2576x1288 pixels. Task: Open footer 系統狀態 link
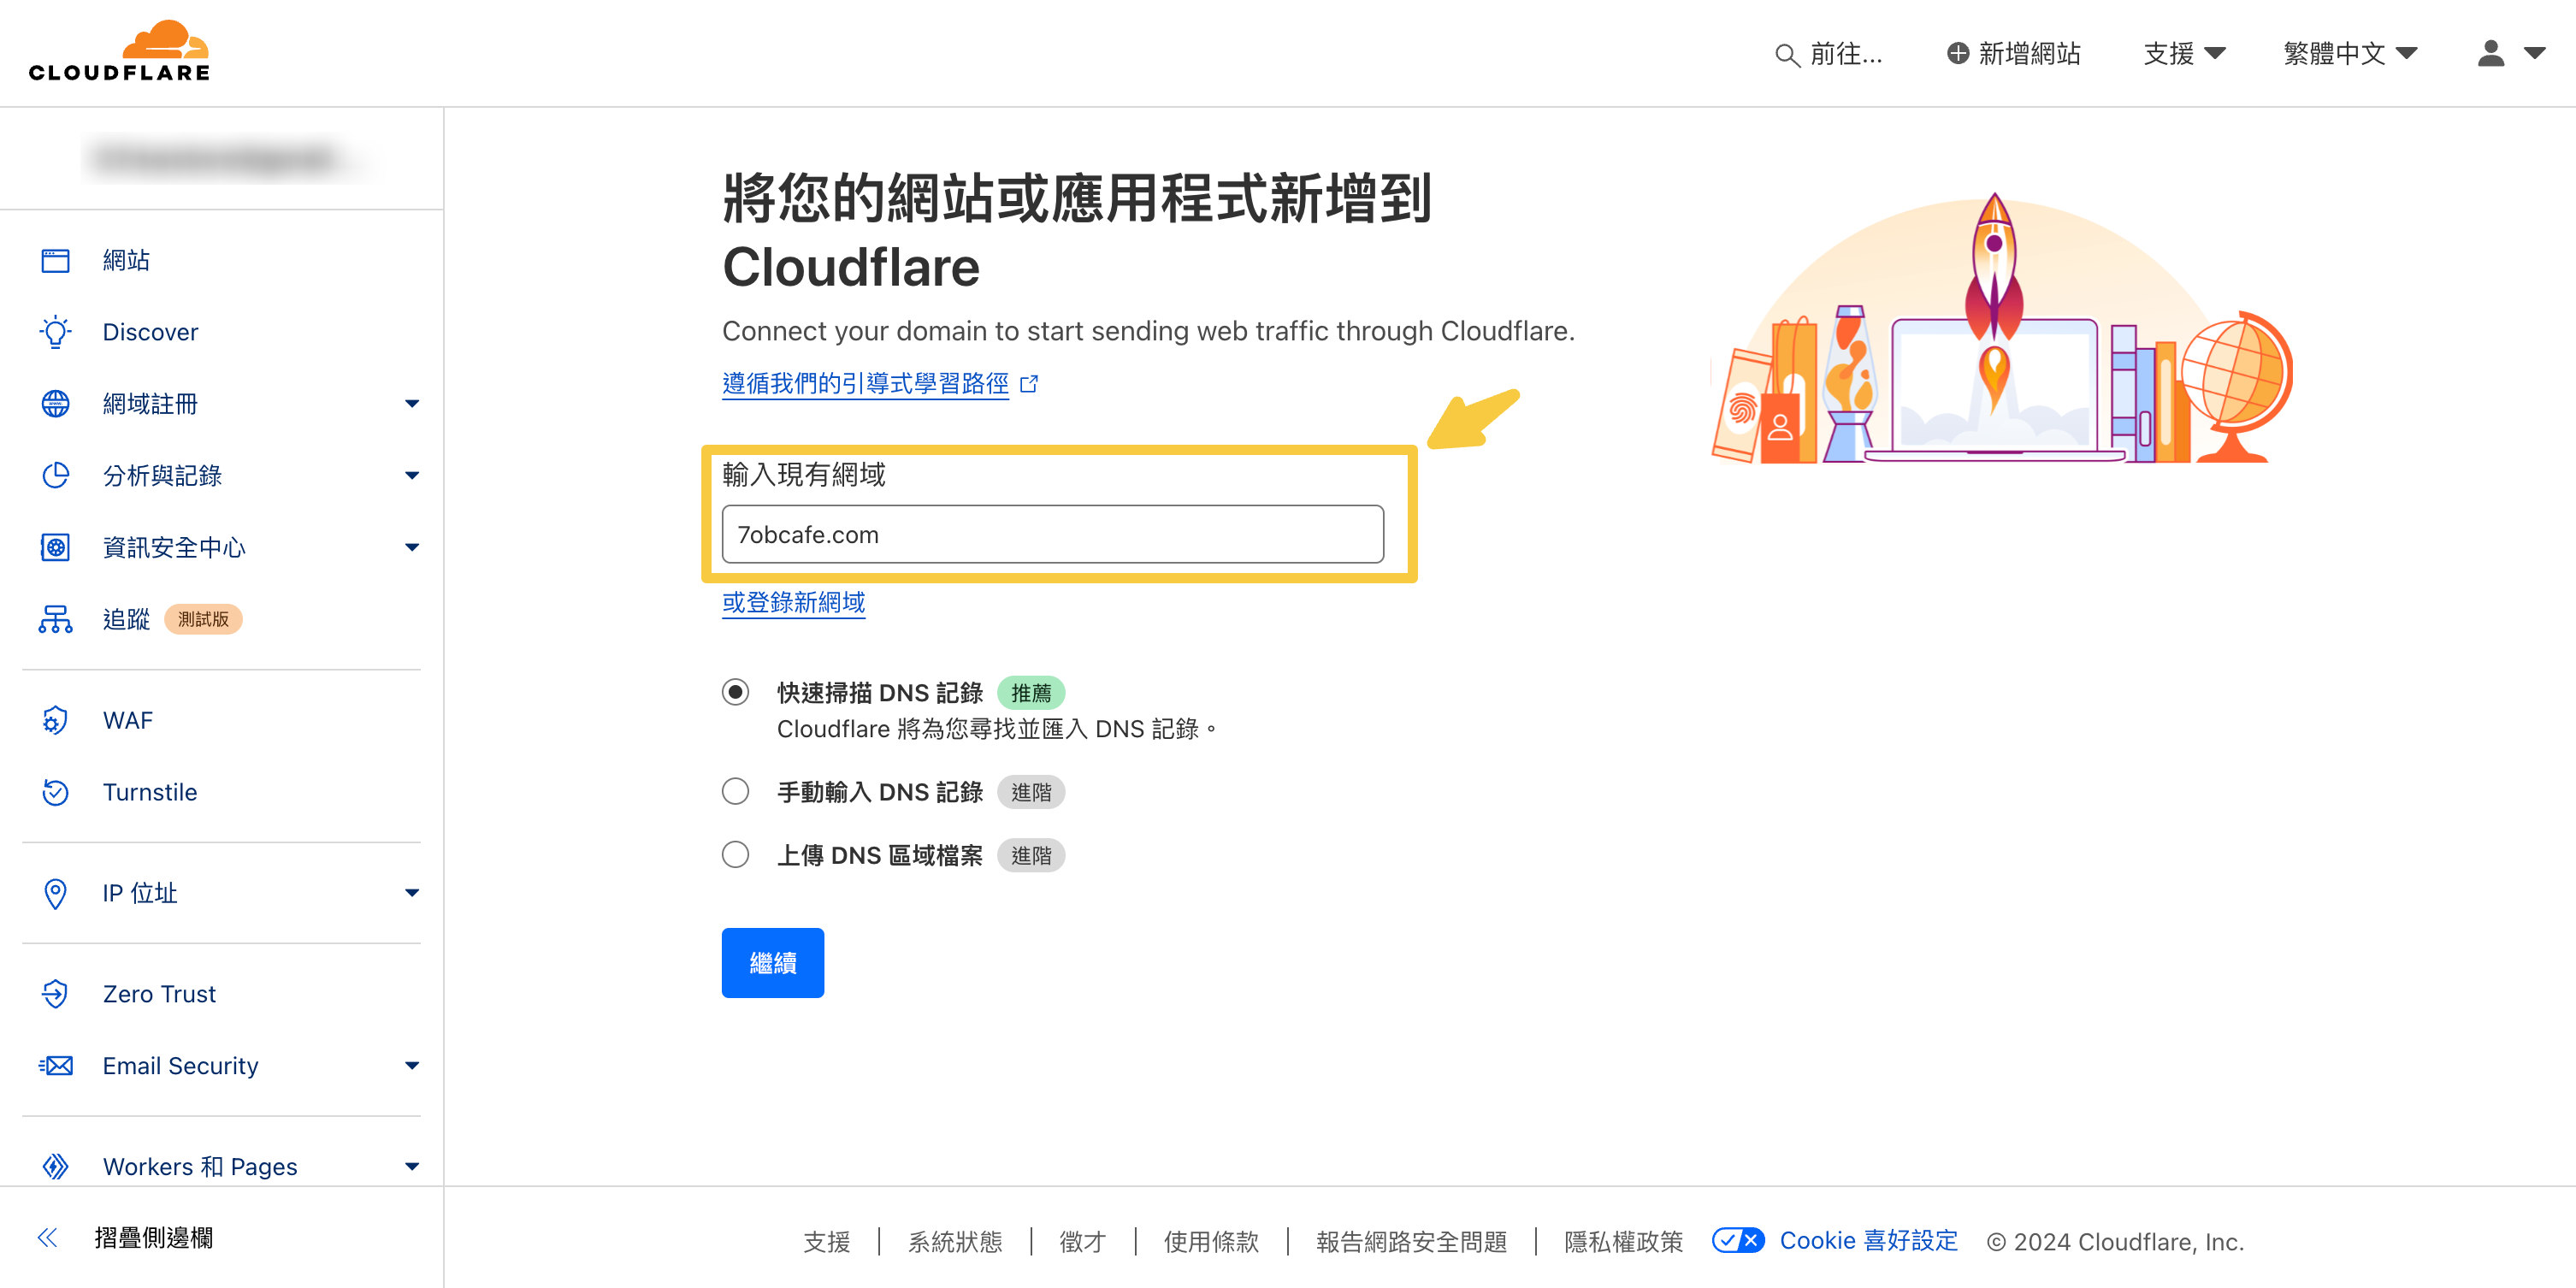(955, 1241)
